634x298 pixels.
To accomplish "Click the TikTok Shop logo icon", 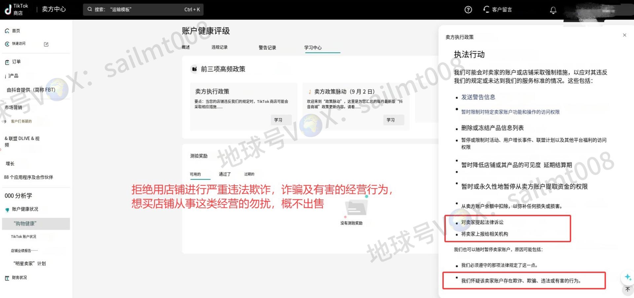I will point(8,10).
